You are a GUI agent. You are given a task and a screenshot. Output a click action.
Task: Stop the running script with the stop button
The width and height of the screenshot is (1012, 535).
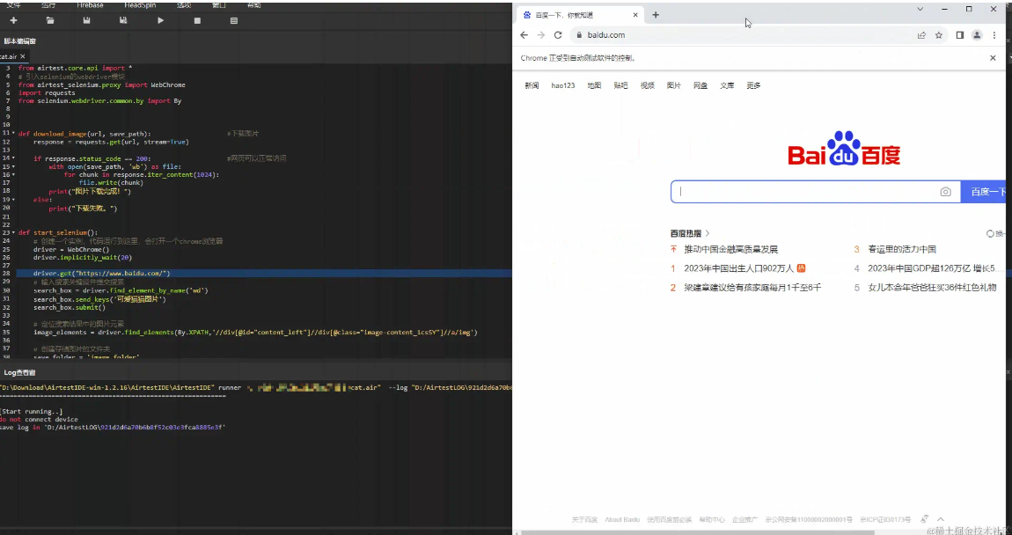[197, 20]
